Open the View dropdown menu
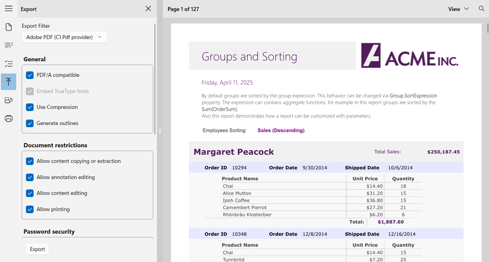The height and width of the screenshot is (262, 489). coord(458,9)
